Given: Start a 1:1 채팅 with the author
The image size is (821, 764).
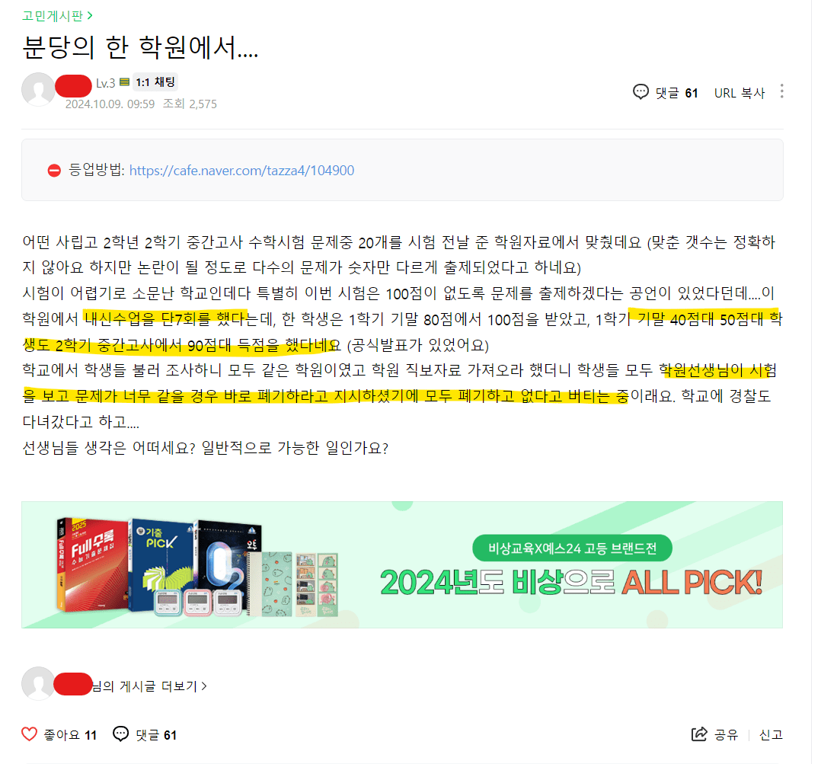Looking at the screenshot, I should pyautogui.click(x=155, y=82).
